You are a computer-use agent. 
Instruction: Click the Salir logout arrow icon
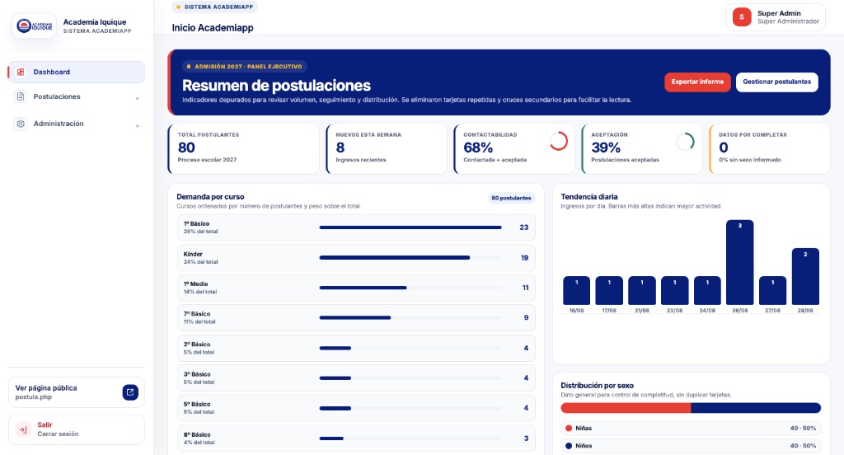click(22, 429)
